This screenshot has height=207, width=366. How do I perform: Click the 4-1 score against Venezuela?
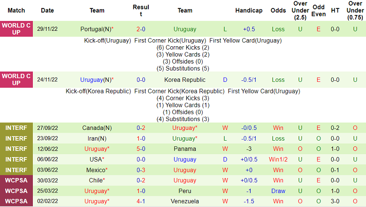[x=141, y=202]
